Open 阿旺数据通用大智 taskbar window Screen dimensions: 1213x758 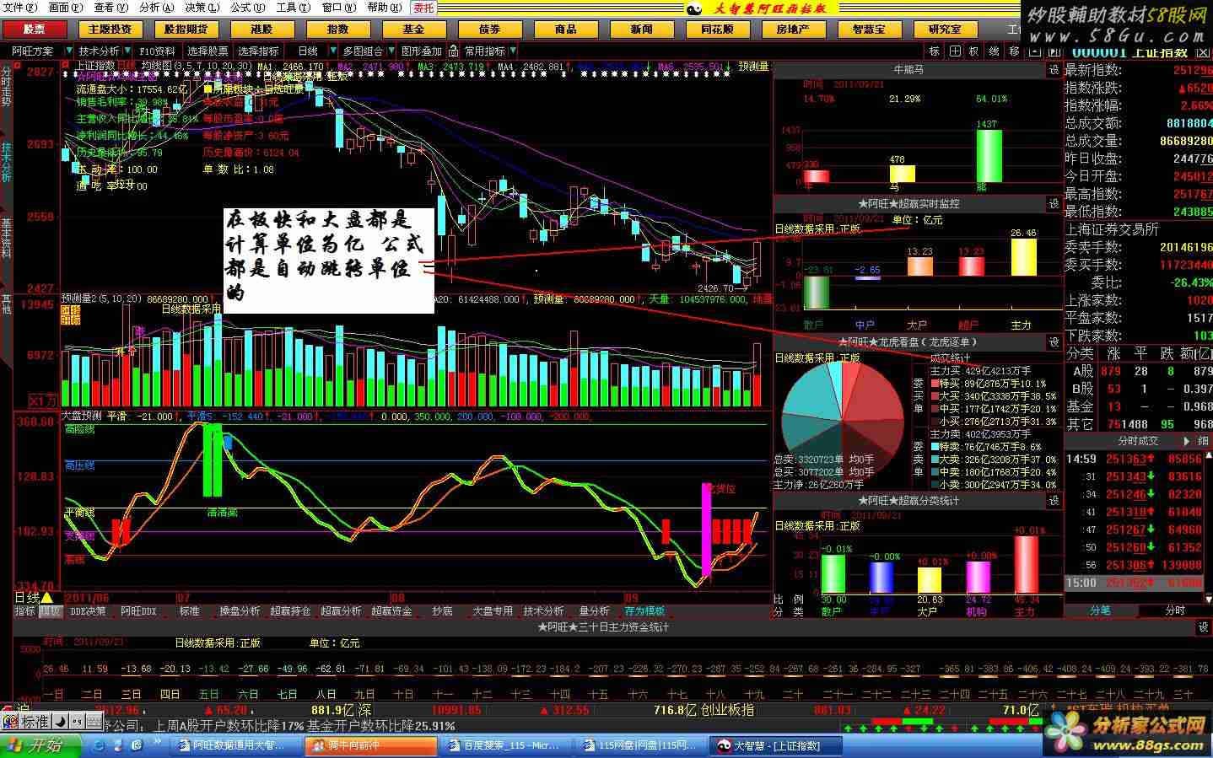pyautogui.click(x=234, y=745)
